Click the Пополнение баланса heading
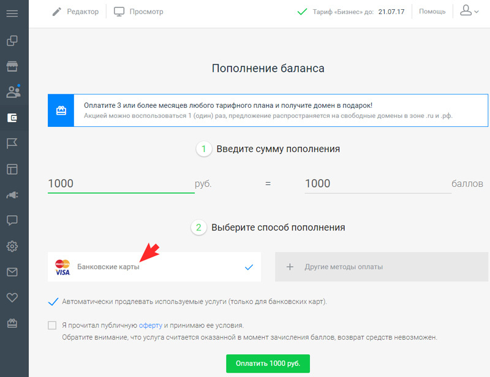 268,69
